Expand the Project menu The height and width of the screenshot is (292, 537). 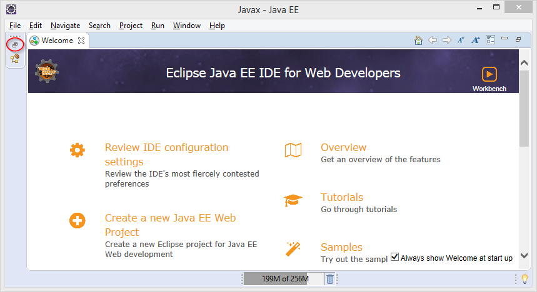click(131, 26)
